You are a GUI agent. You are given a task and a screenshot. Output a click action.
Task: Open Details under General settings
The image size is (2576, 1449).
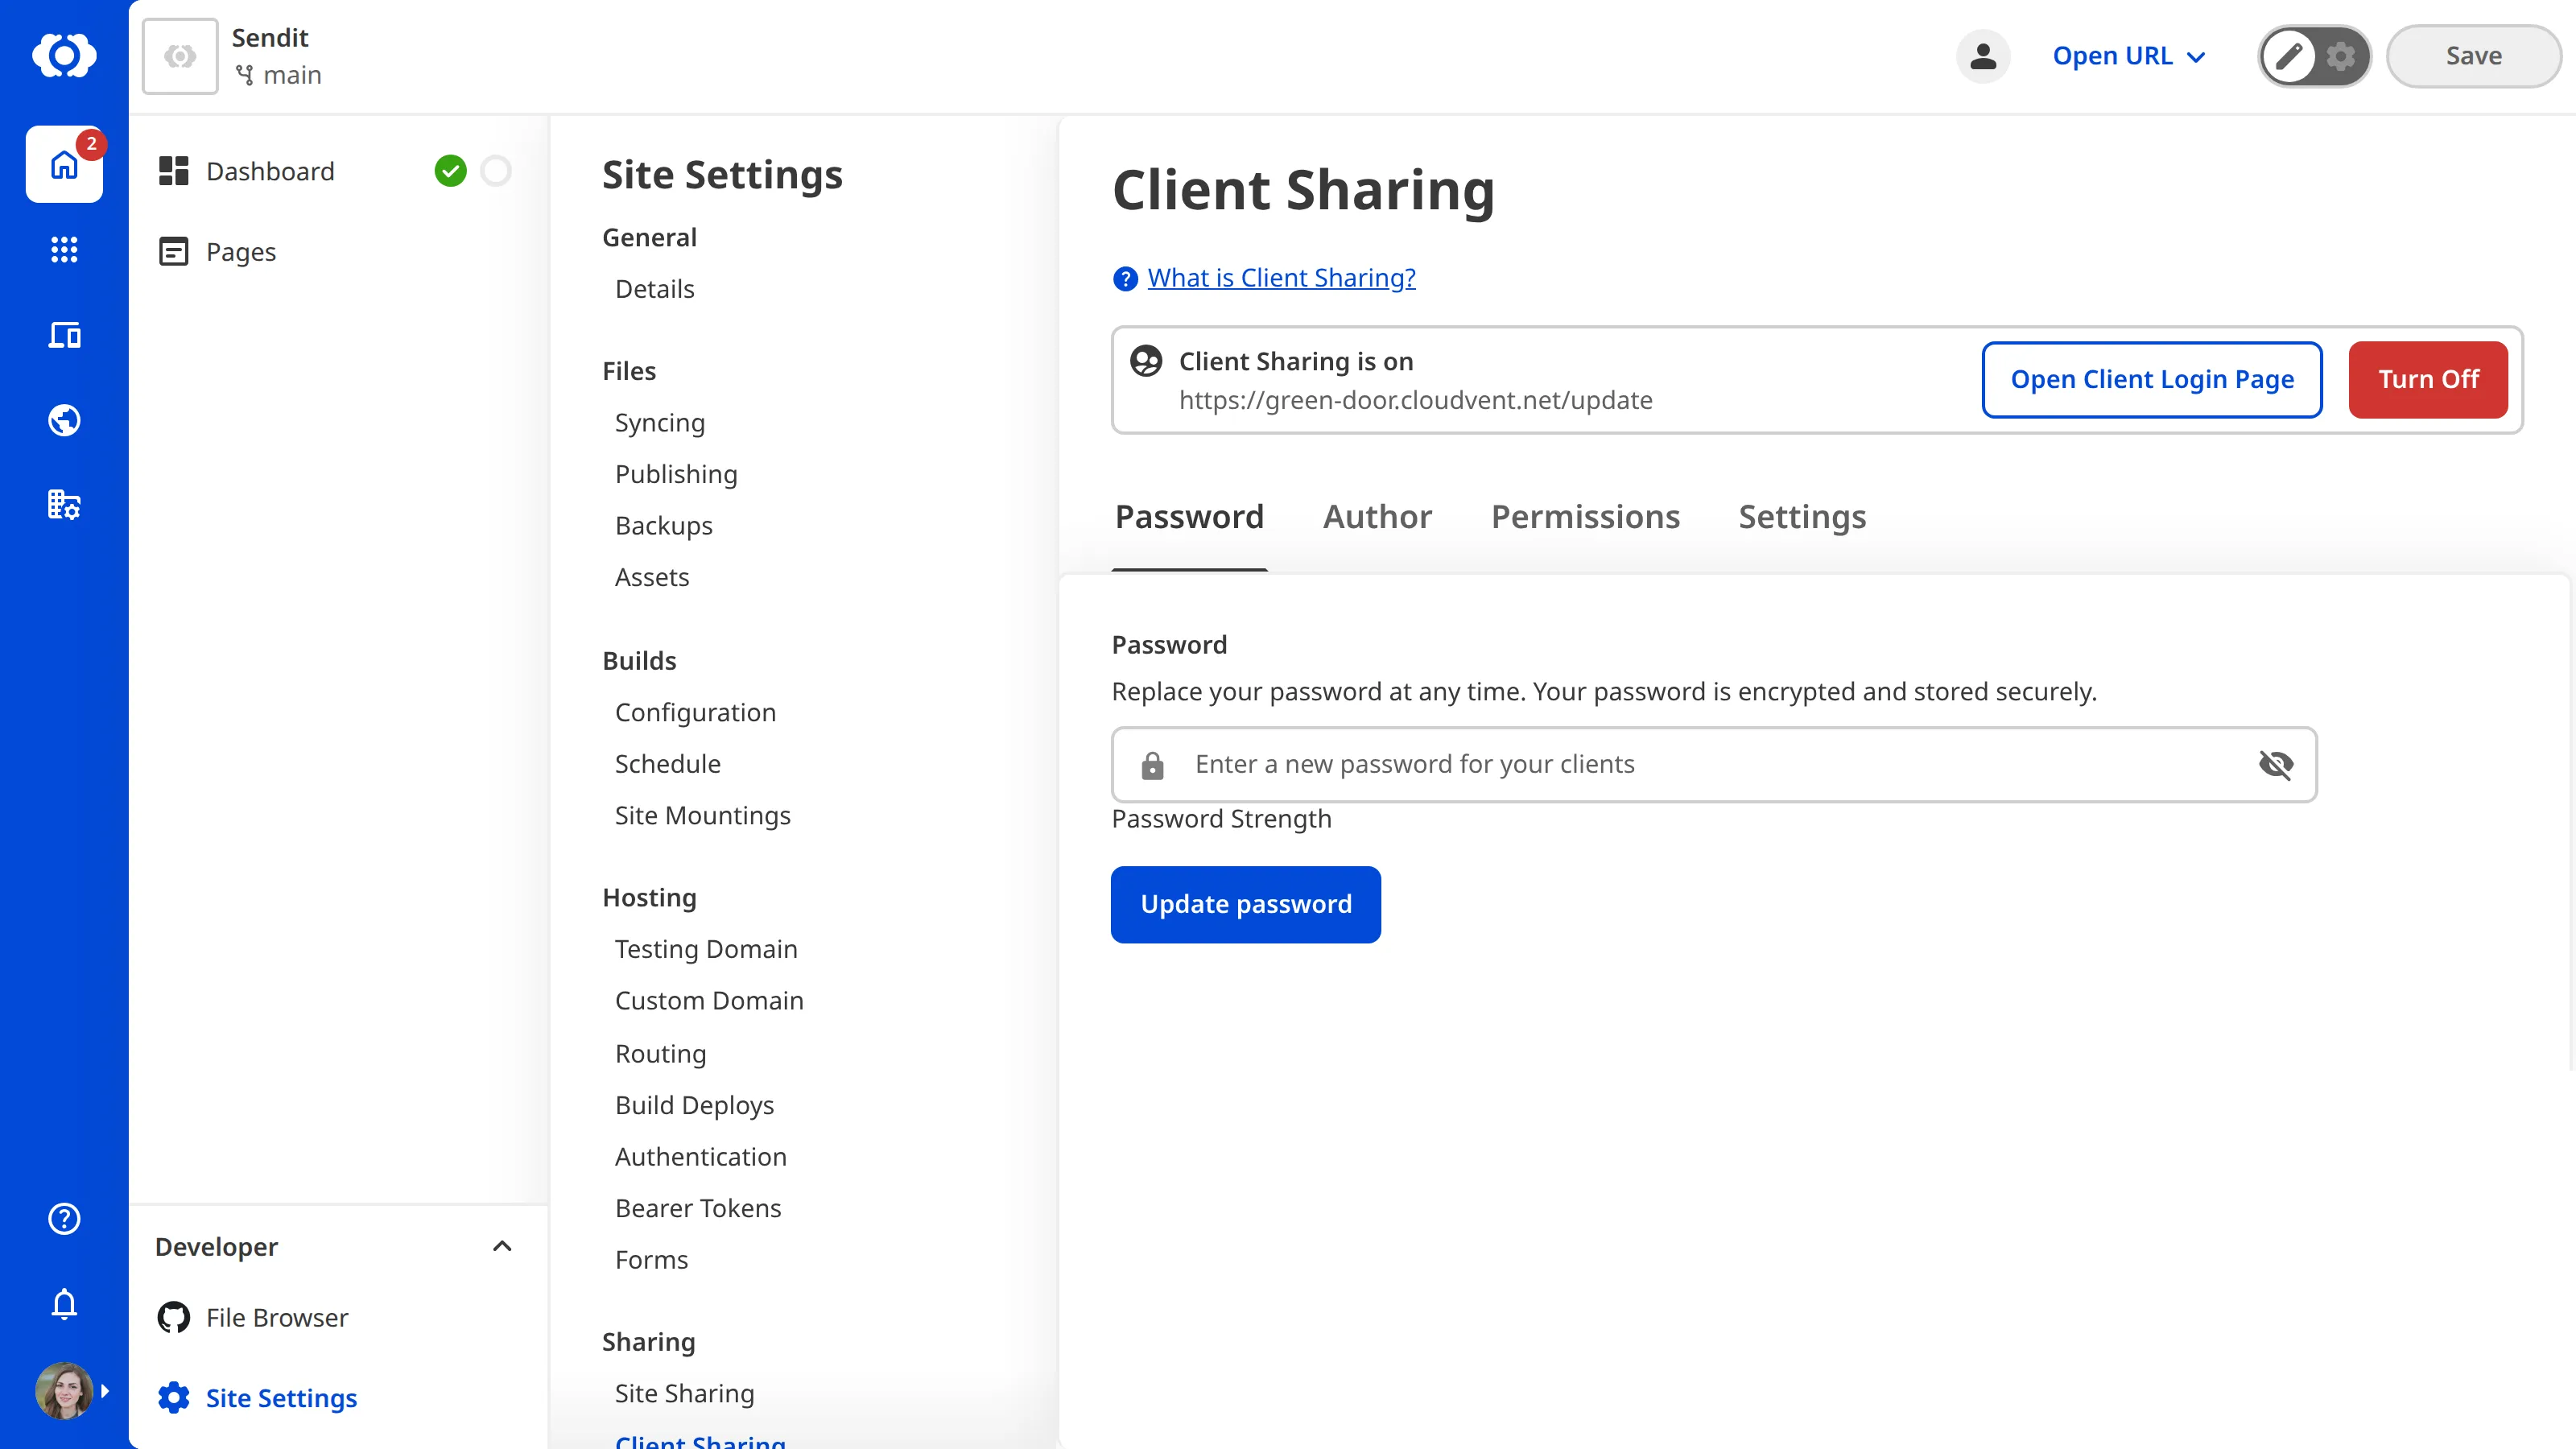coord(654,289)
